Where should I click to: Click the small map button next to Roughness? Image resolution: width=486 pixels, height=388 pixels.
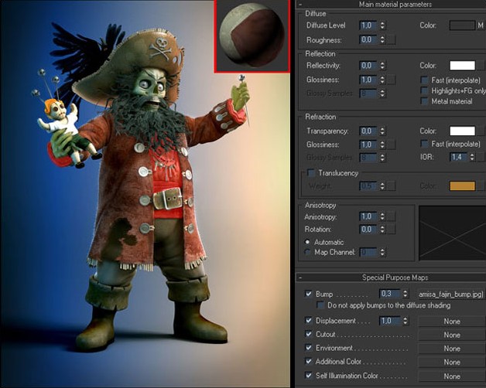pos(391,39)
